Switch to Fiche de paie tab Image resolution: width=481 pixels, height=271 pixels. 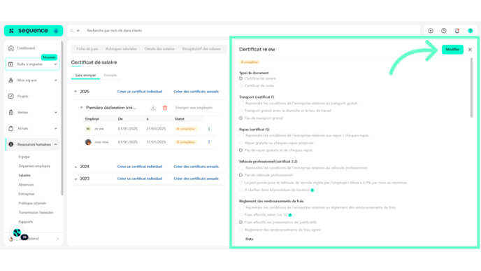coord(87,49)
